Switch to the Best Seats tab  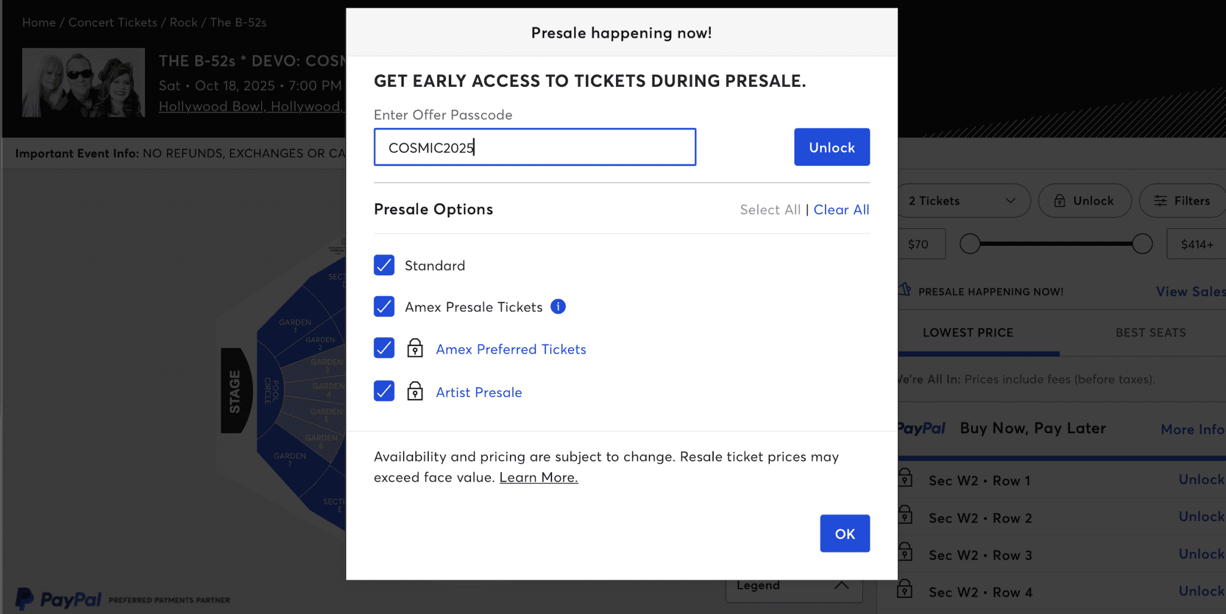(1150, 333)
